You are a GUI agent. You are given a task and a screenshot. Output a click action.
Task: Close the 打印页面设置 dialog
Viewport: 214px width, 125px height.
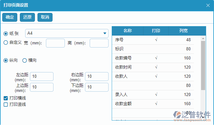208,5
